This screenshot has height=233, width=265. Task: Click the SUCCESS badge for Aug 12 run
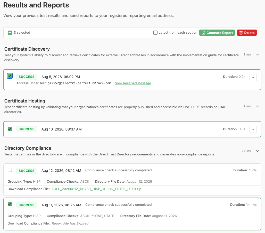coord(27,171)
